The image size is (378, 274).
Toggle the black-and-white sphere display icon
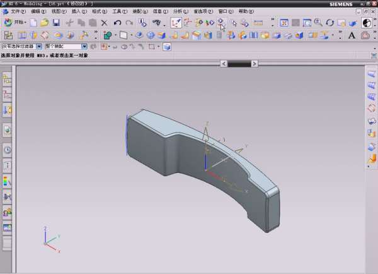point(367,23)
